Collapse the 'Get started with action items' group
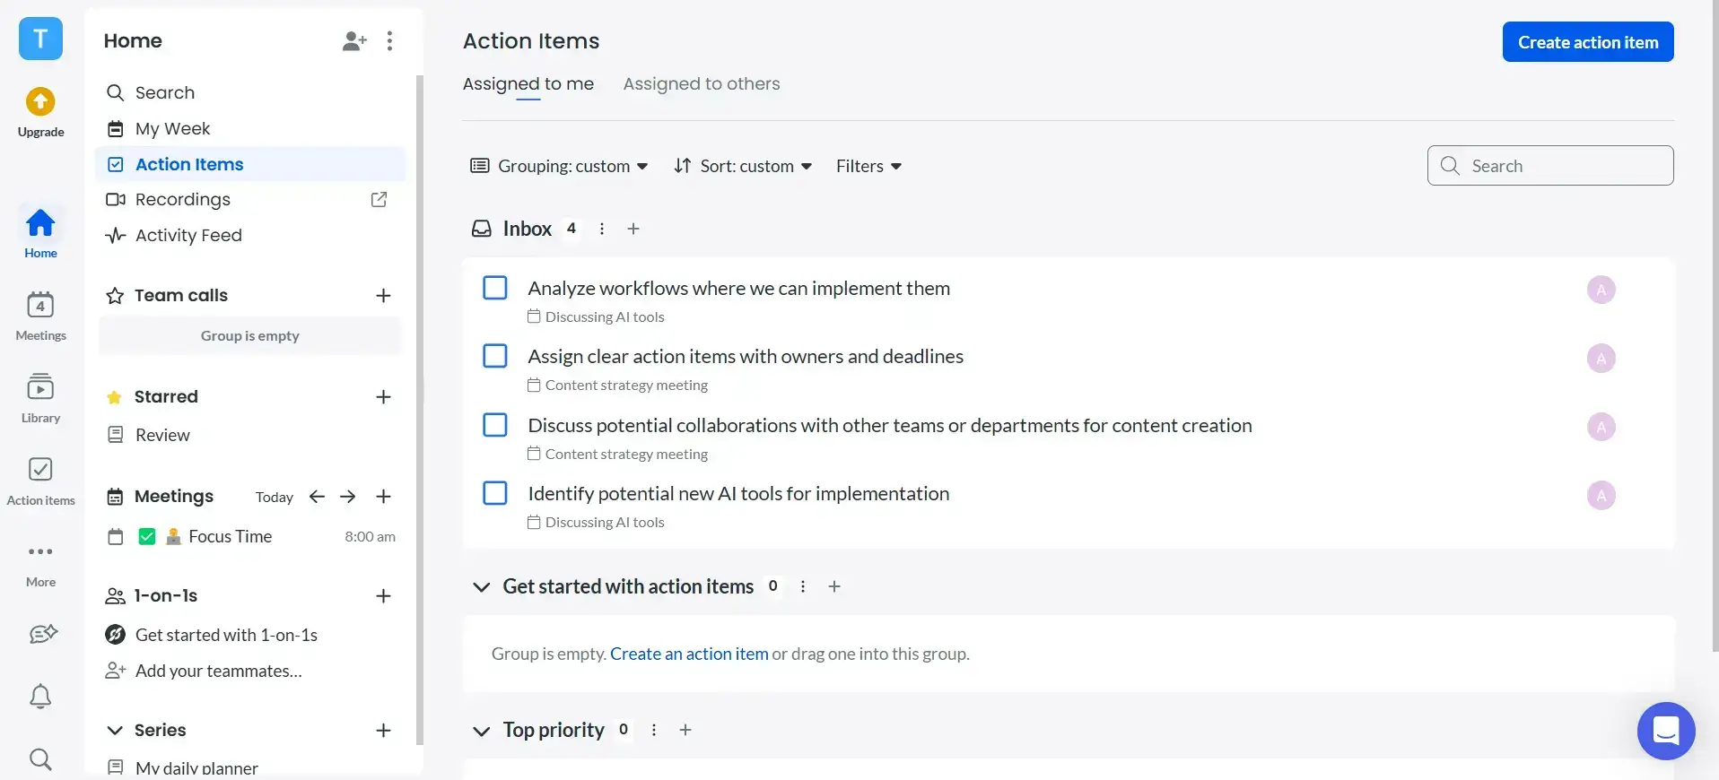 [x=482, y=586]
